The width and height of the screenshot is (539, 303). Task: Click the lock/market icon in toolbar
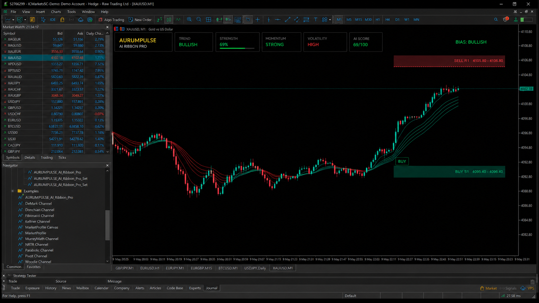pyautogui.click(x=62, y=20)
